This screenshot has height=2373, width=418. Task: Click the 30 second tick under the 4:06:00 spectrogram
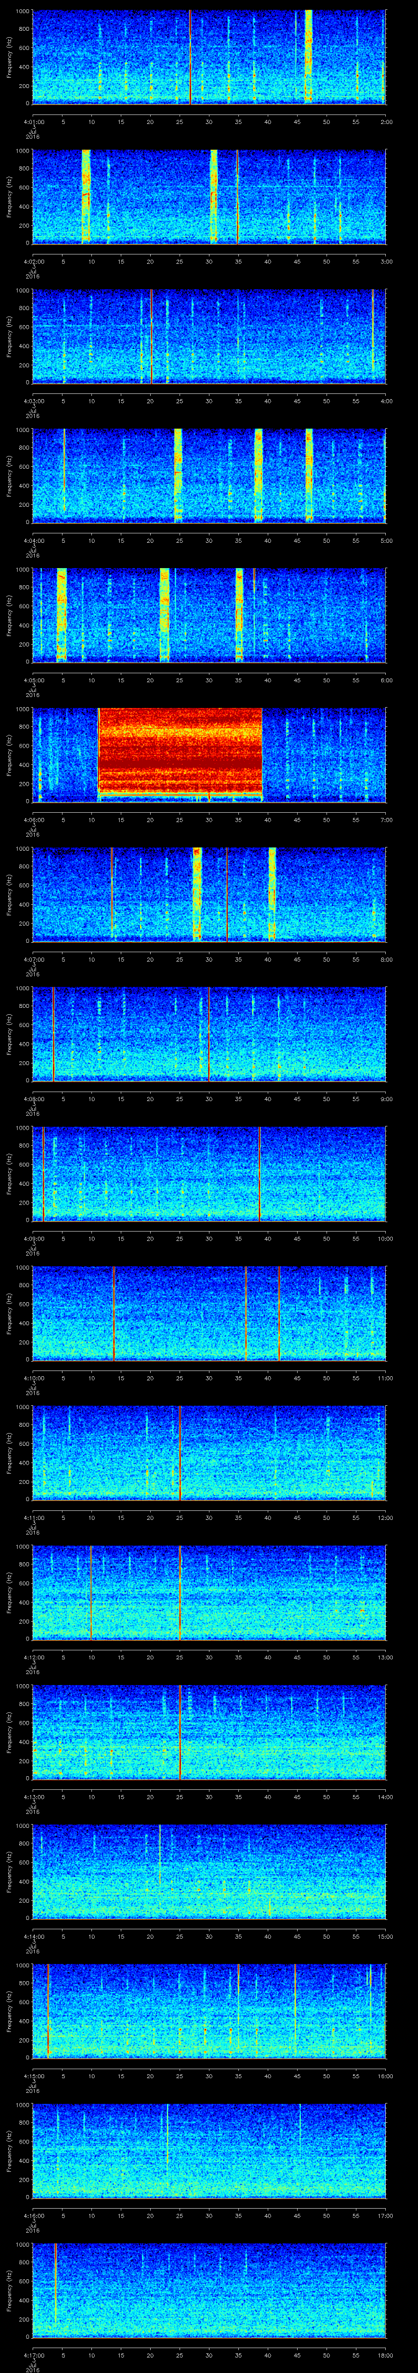[x=209, y=820]
